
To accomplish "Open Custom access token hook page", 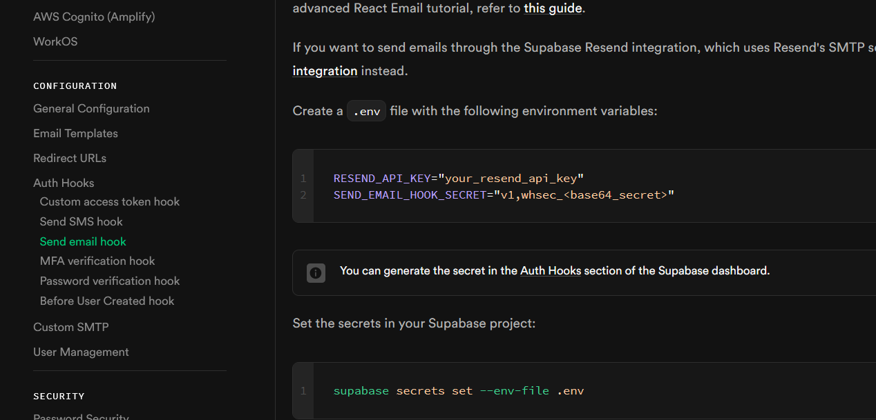I will [110, 201].
